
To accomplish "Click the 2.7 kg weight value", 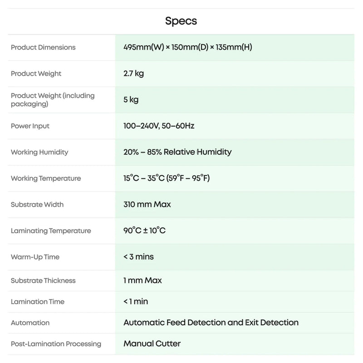I will (133, 74).
